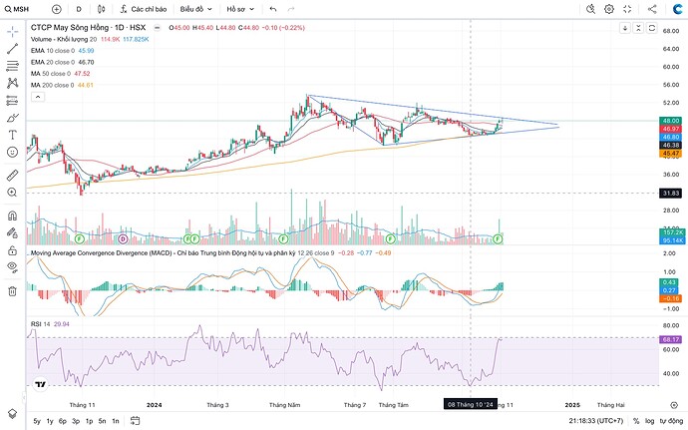Set range to 6p

click(x=63, y=421)
